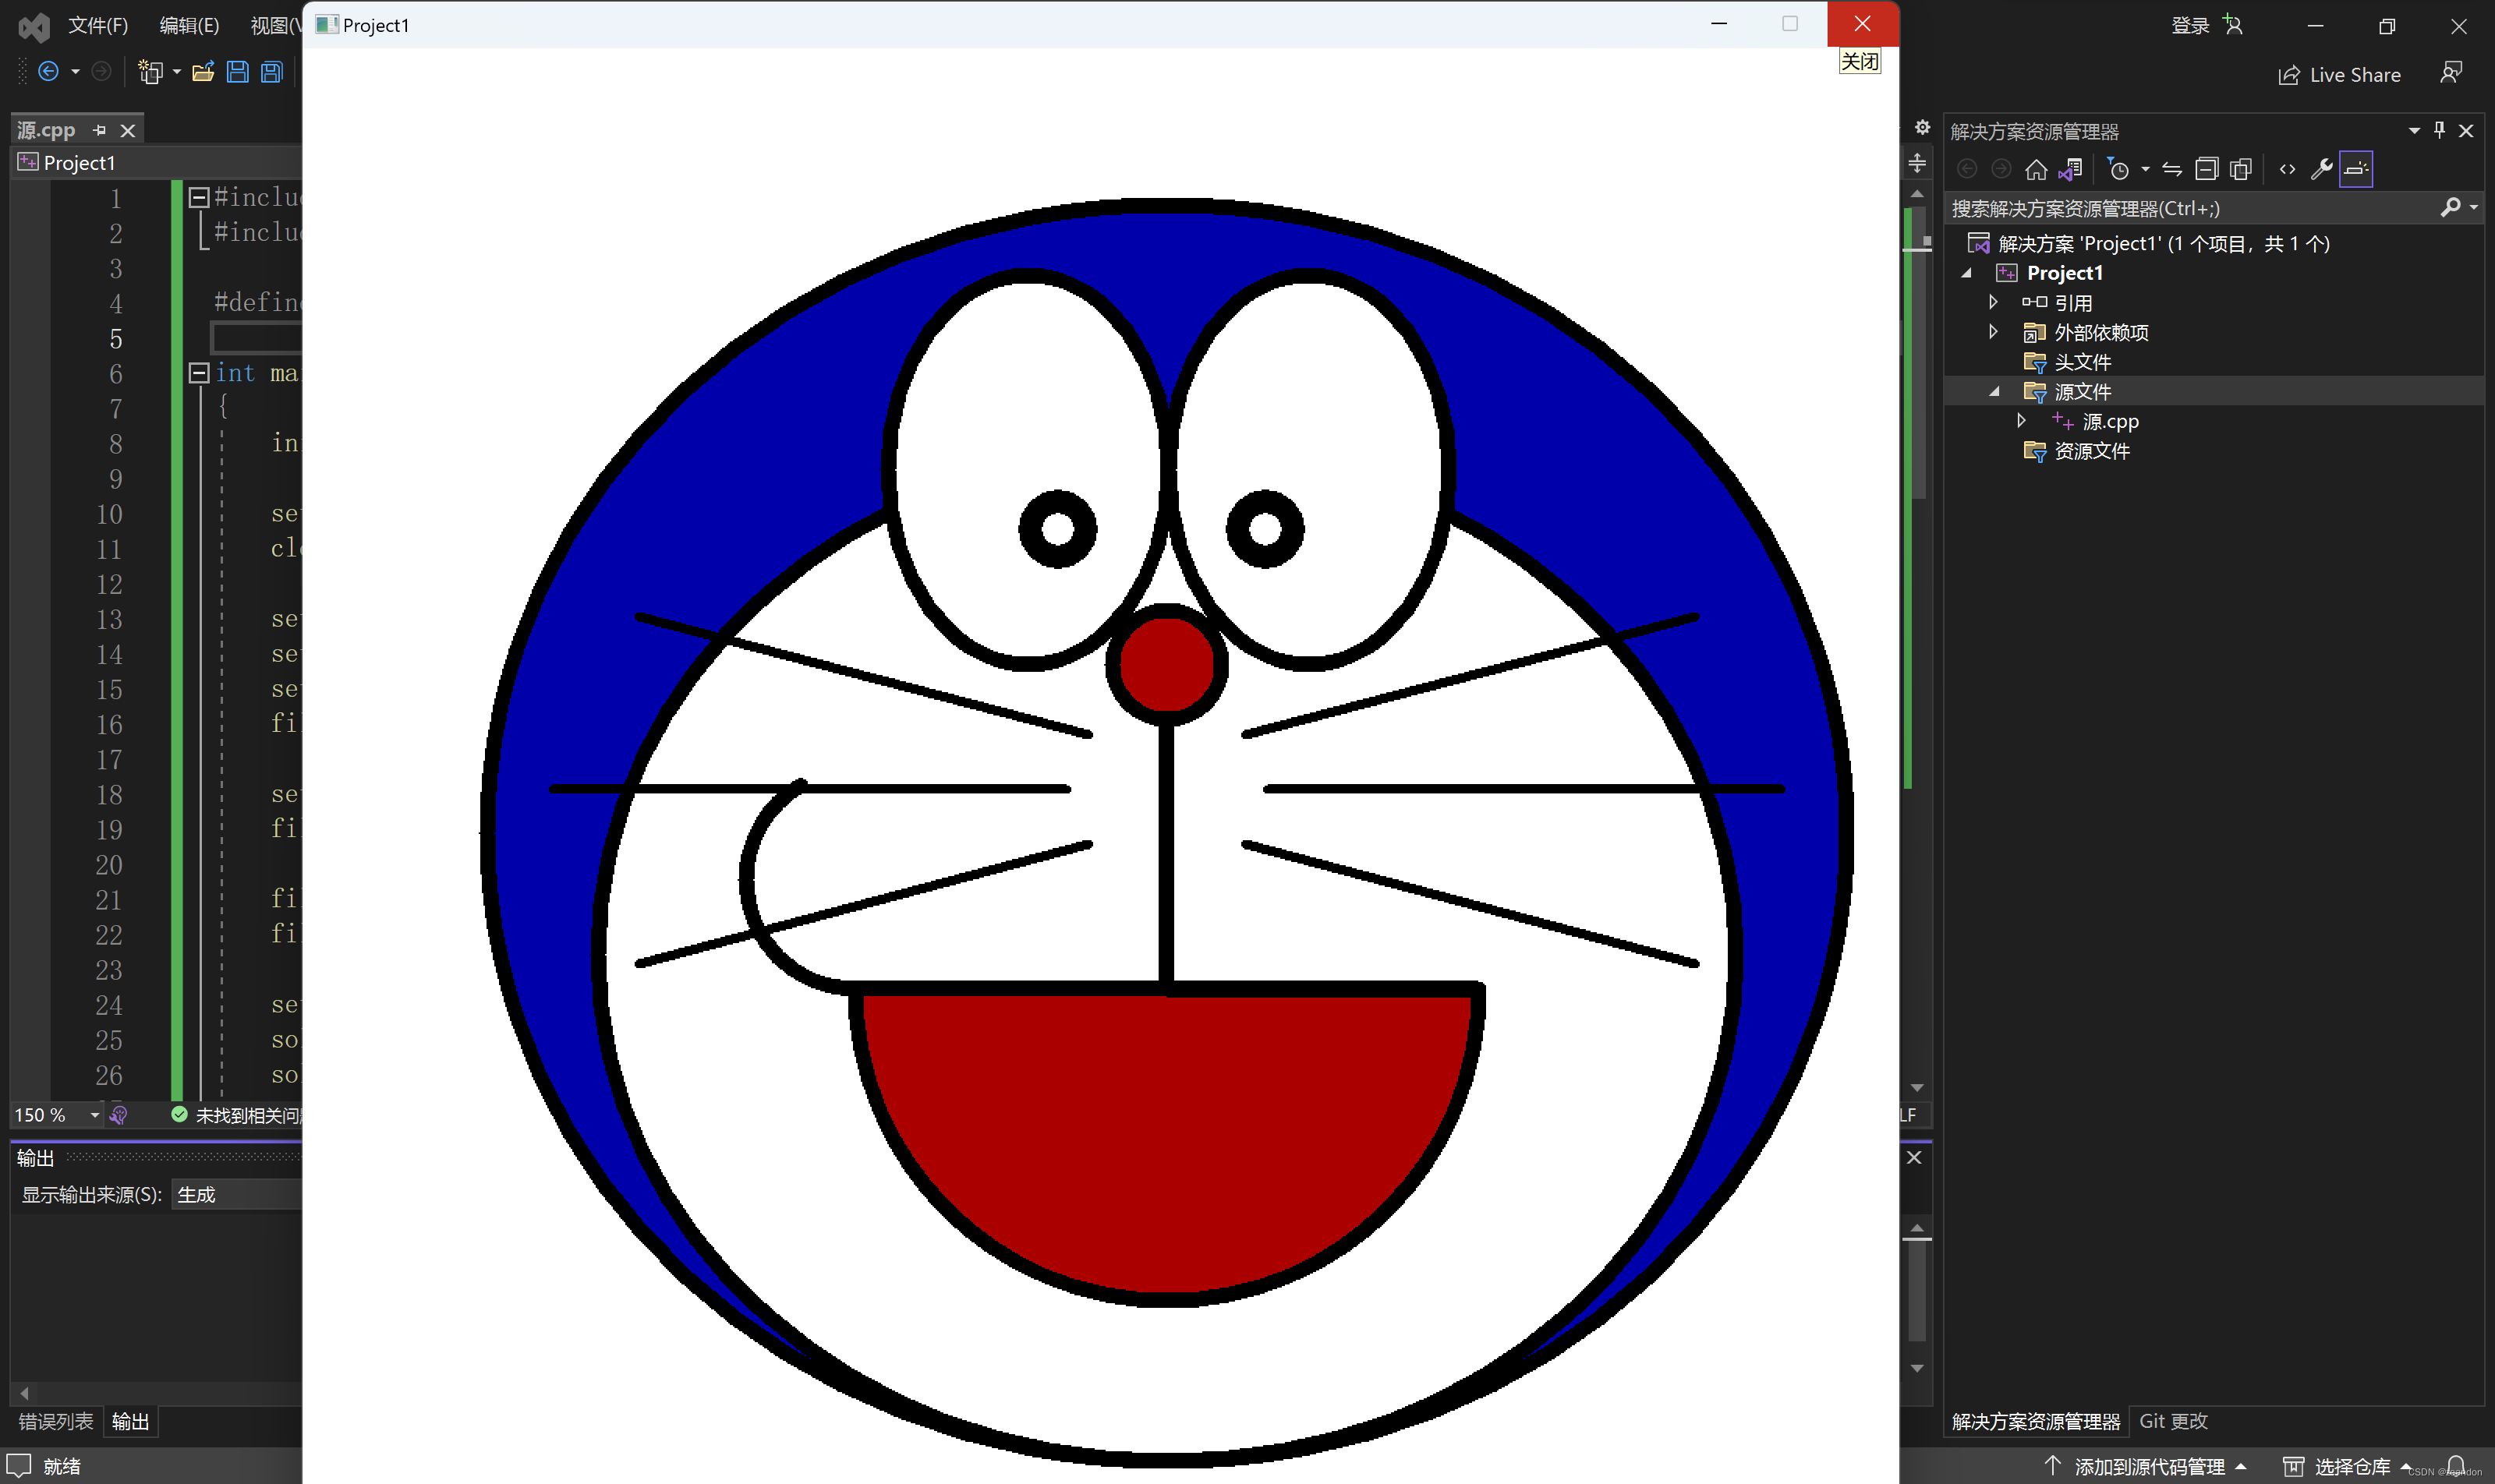
Task: Click the New Project toolbar icon
Action: point(151,72)
